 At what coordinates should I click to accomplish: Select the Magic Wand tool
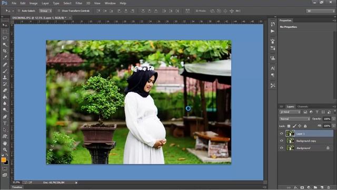[x=5, y=44]
